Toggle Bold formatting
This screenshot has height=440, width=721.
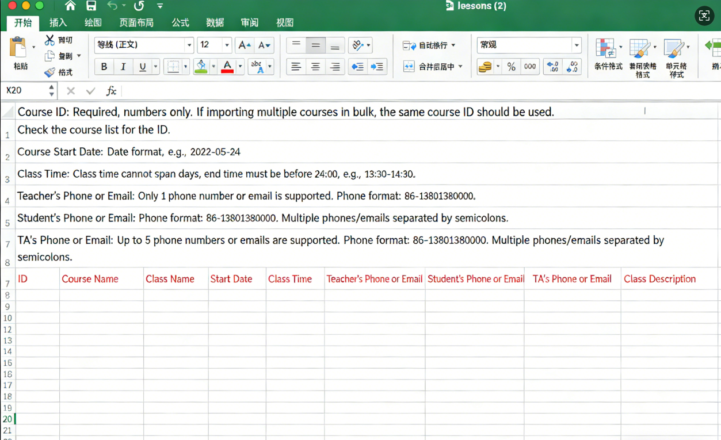(x=104, y=67)
